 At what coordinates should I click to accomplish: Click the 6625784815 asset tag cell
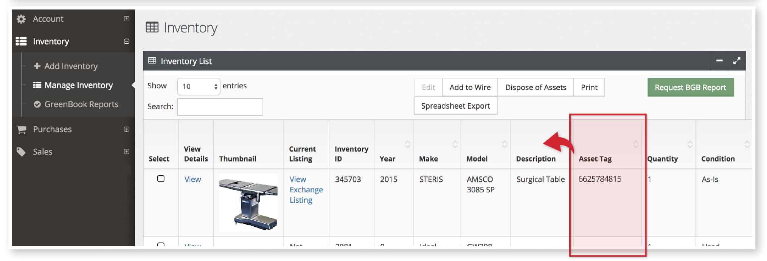pos(600,179)
